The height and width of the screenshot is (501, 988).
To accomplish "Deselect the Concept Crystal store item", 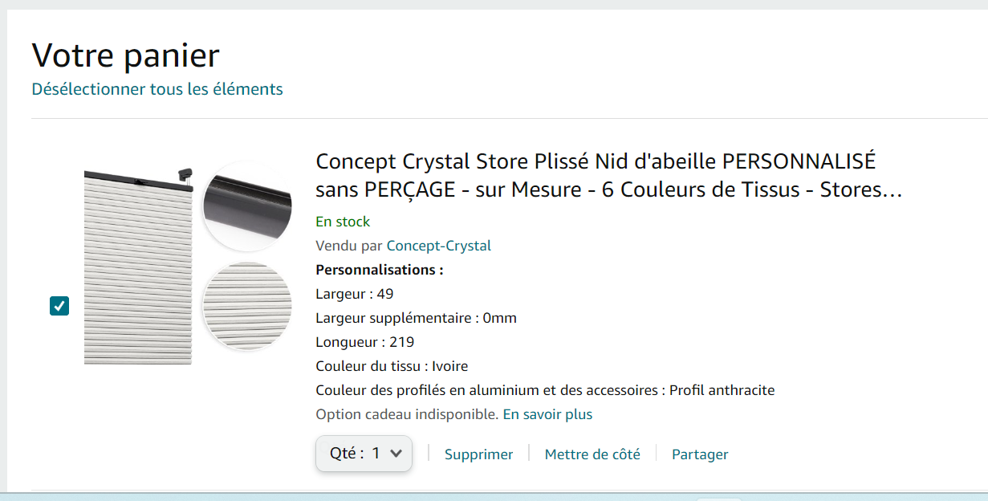I will 59,305.
